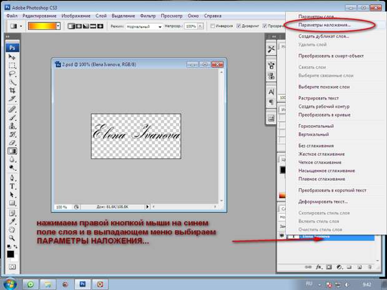Click the Add layer style fx icon
This screenshot has height=290, width=387.
(318, 267)
